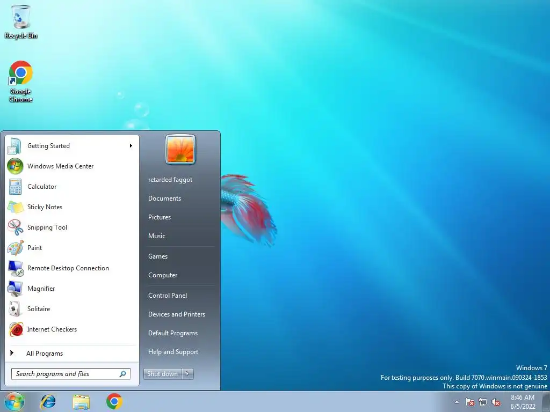Image resolution: width=550 pixels, height=412 pixels.
Task: Start the Solitaire game
Action: click(72, 308)
